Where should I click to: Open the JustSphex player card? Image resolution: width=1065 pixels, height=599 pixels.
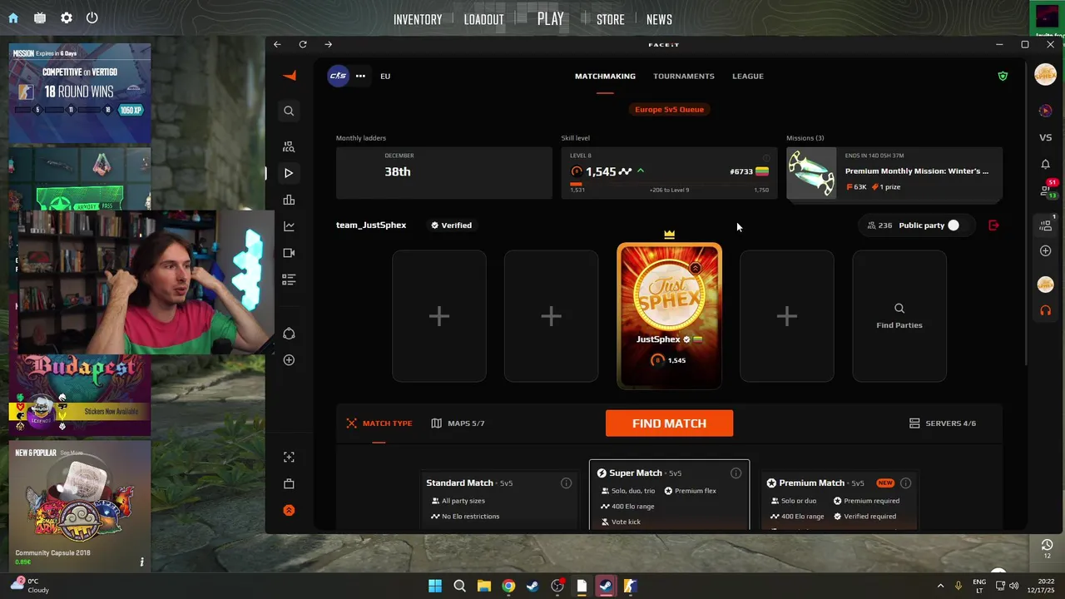[x=669, y=316]
